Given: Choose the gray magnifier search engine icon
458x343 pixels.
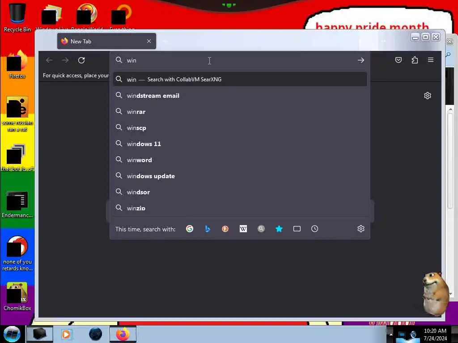Looking at the screenshot, I should (261, 229).
